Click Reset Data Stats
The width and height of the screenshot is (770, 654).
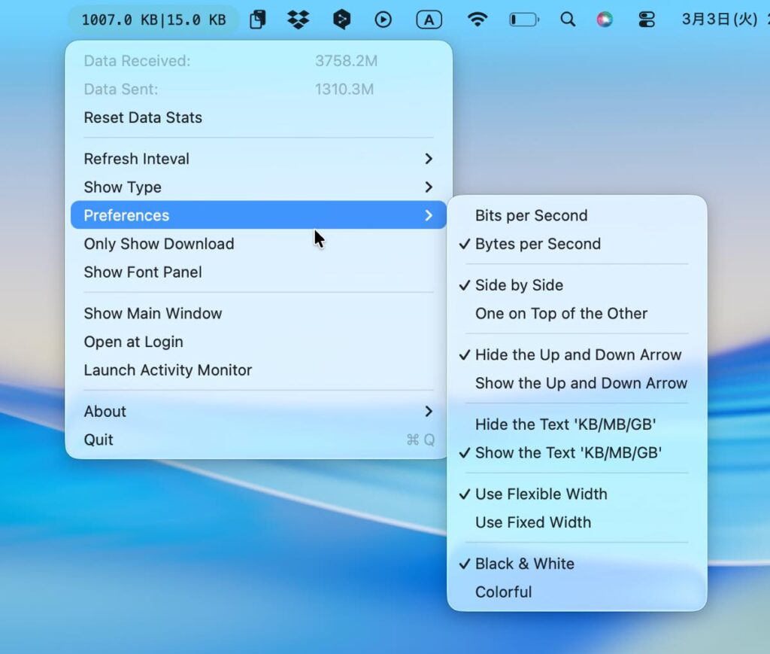[143, 117]
